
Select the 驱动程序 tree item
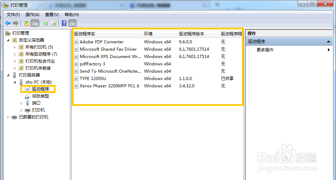(41, 89)
